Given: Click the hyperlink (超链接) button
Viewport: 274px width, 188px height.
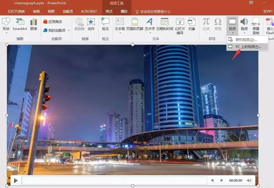Looking at the screenshot, I should pos(79,24).
